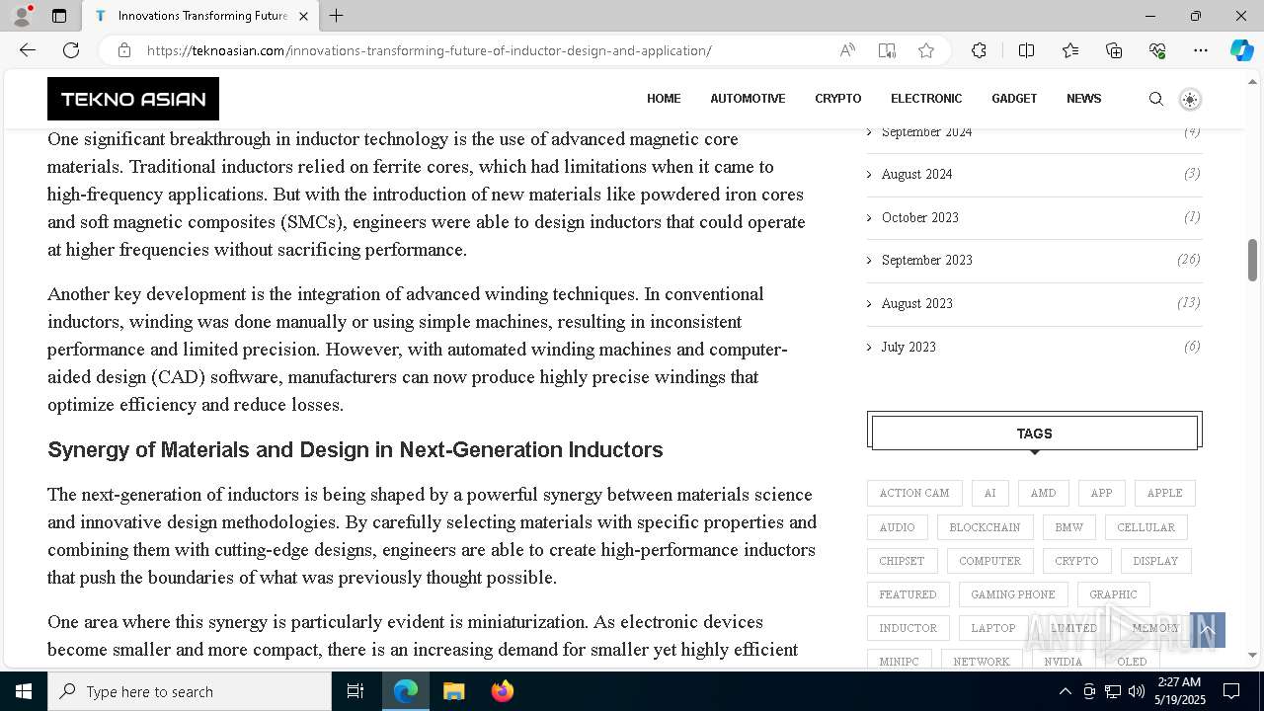
Task: Open Collections icon
Action: [1114, 50]
